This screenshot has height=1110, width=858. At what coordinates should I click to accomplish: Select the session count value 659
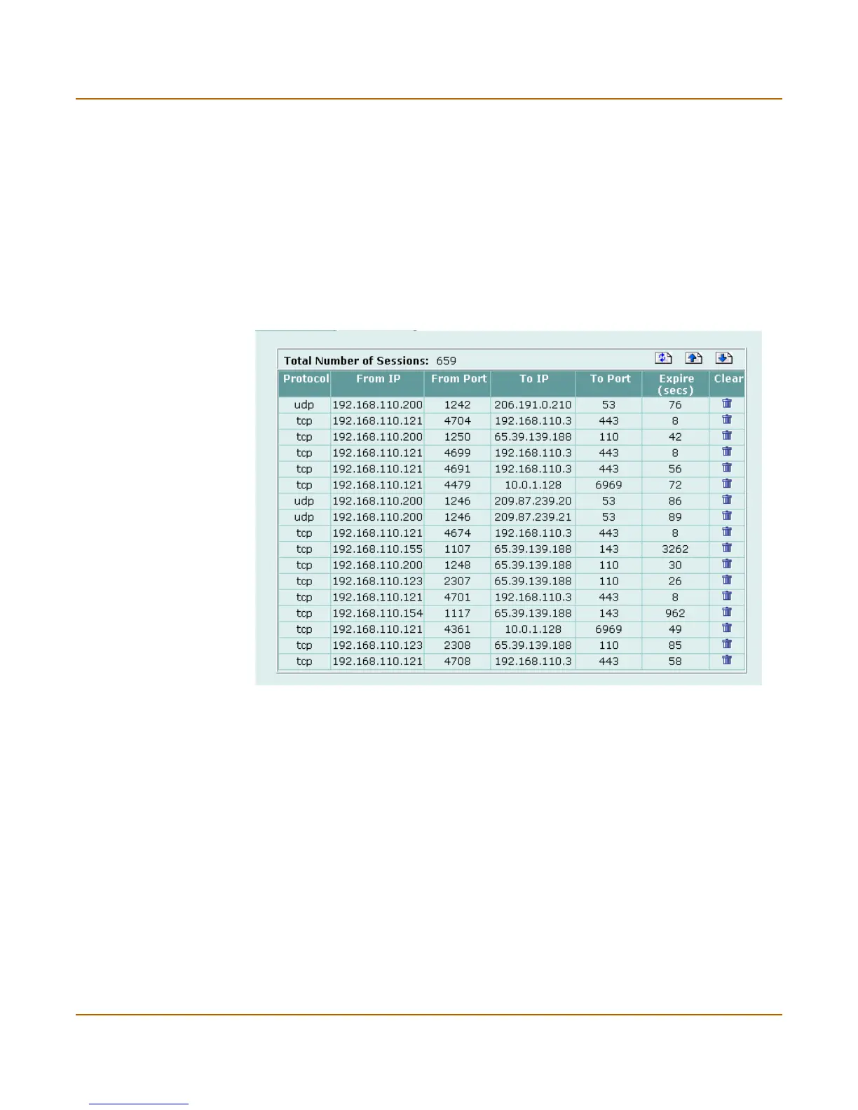pyautogui.click(x=446, y=361)
